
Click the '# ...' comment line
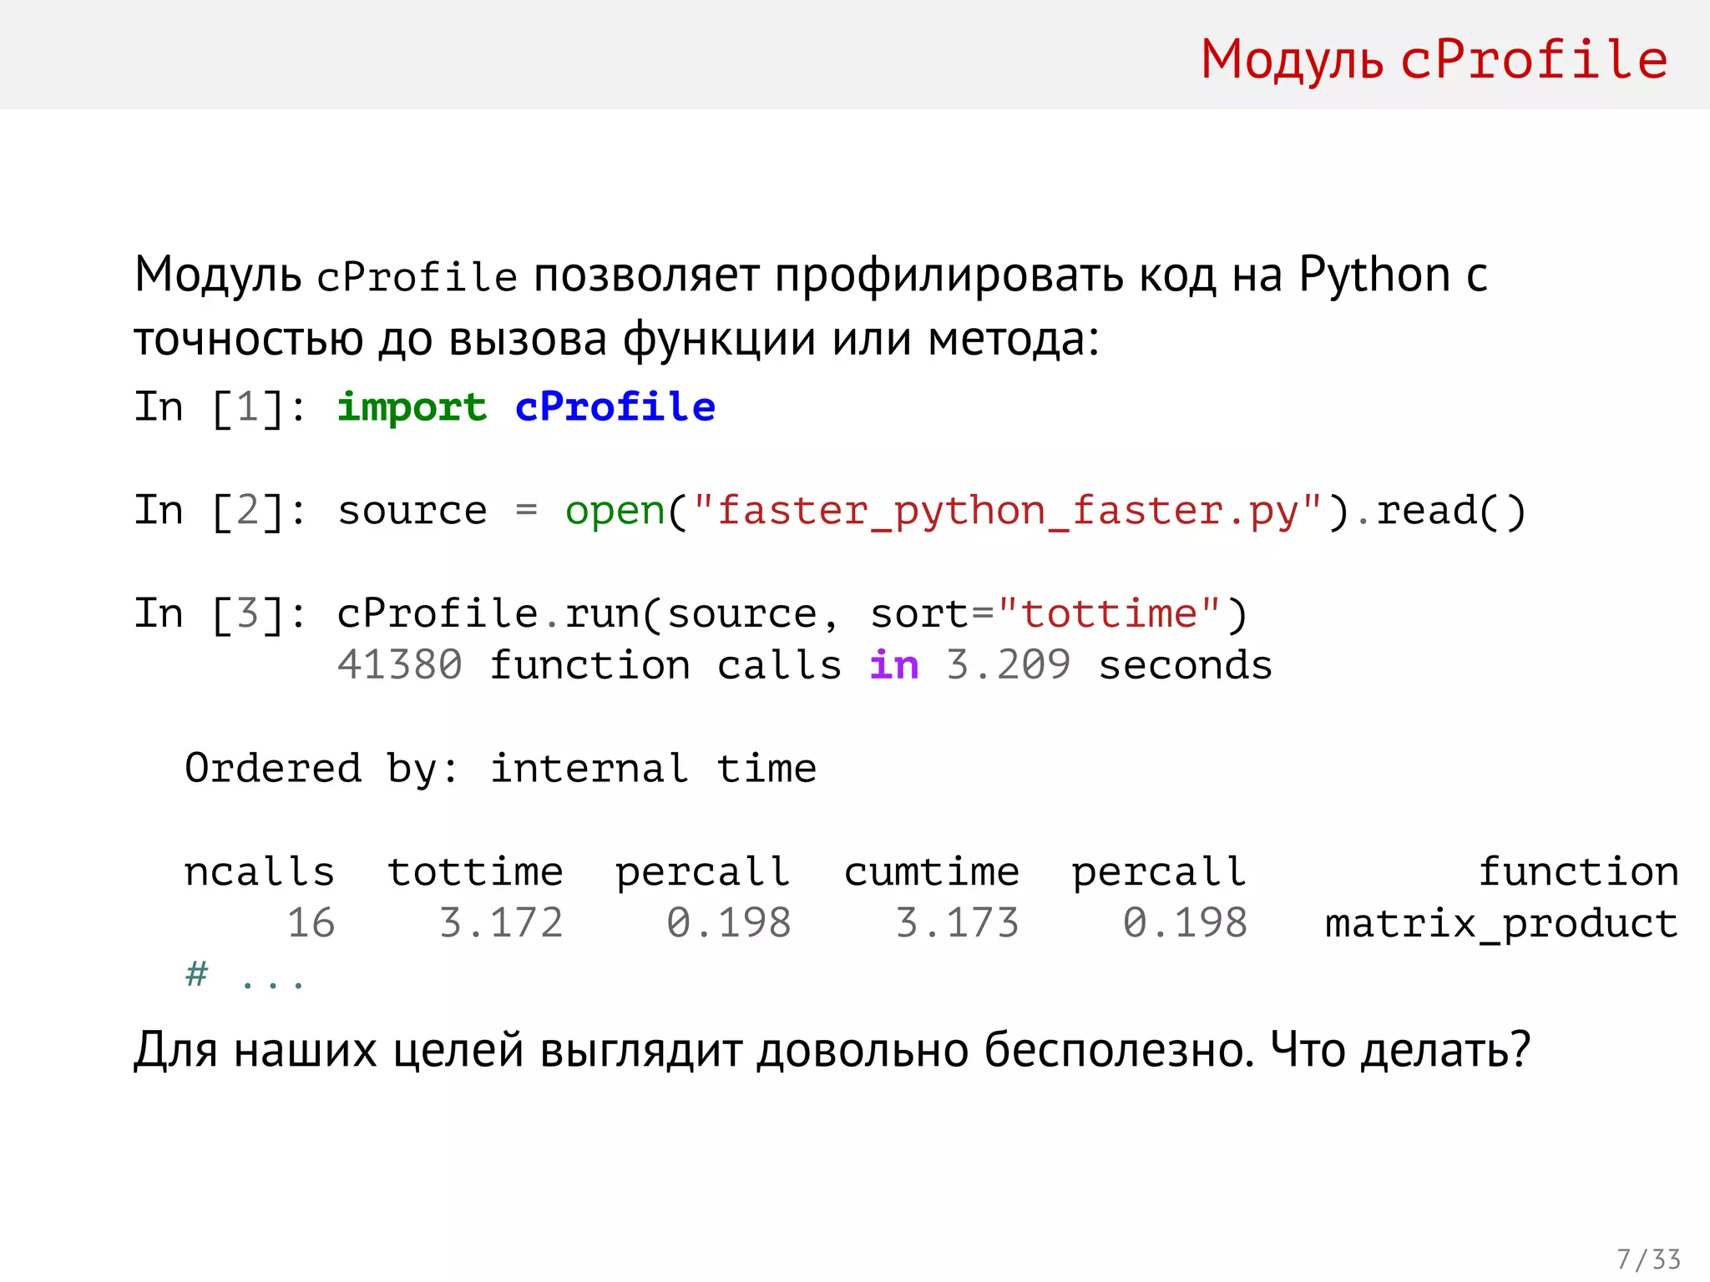(x=245, y=975)
